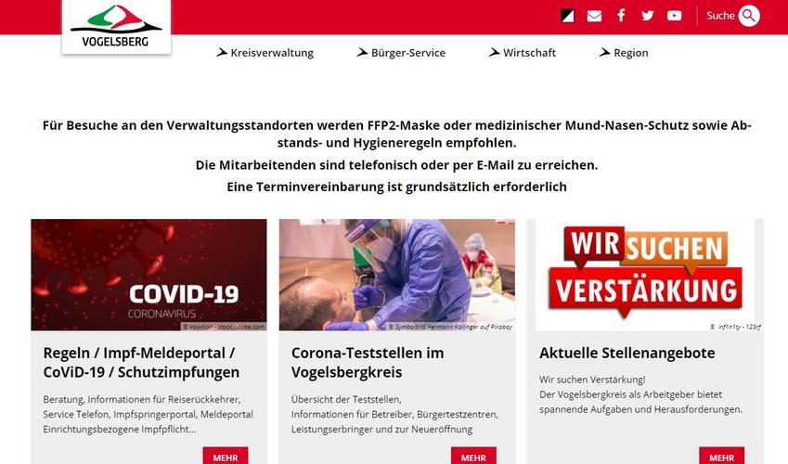Screen dimensions: 788x464
Task: Click MEHR under Corona-Teststellen card
Action: 473,456
